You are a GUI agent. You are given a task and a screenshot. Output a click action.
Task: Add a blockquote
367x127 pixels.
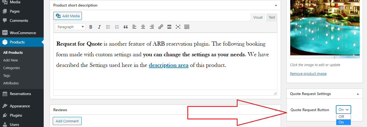coord(126,27)
